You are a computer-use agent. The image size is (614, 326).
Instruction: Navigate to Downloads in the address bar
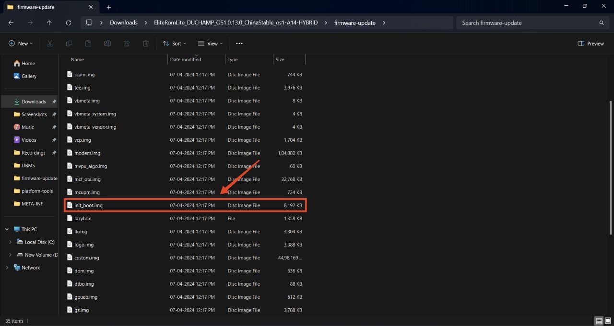click(x=123, y=22)
